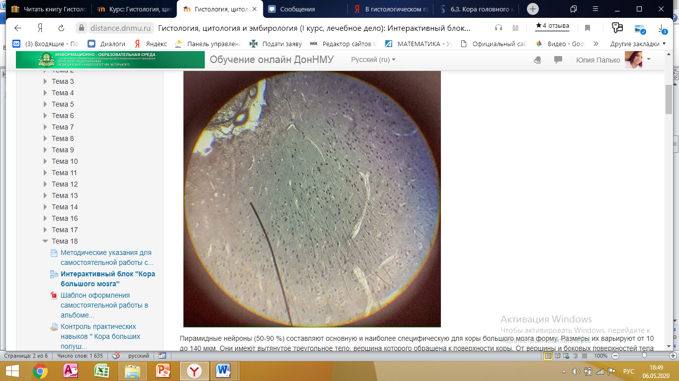The width and height of the screenshot is (679, 381).
Task: Click the Страница: 2 из 6 indicator
Action: [x=26, y=356]
